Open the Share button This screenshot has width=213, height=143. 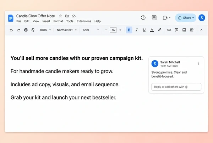[186, 18]
